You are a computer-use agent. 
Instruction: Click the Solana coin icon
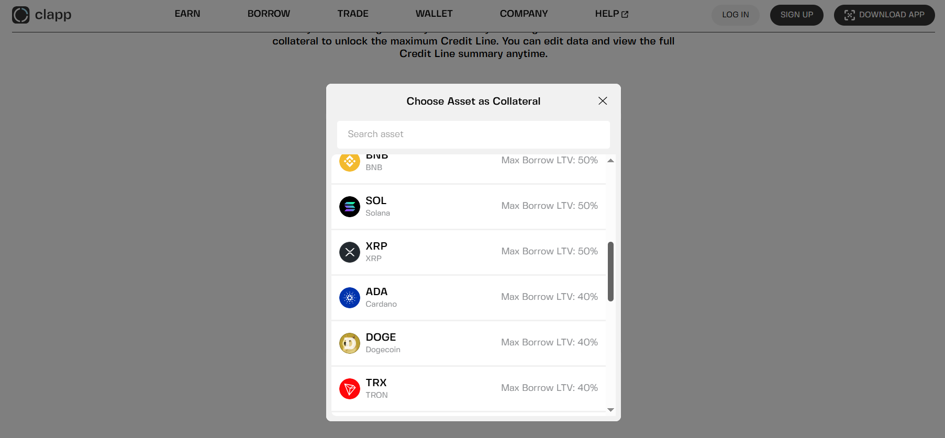[350, 207]
